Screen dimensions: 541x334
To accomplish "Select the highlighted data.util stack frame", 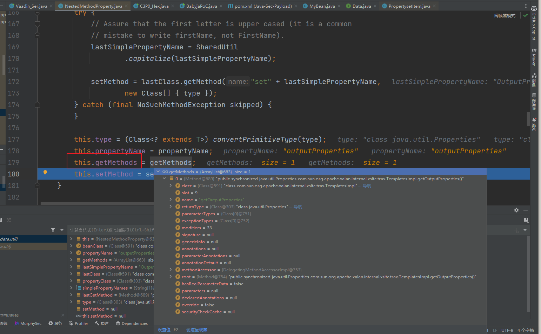I will tap(33, 239).
